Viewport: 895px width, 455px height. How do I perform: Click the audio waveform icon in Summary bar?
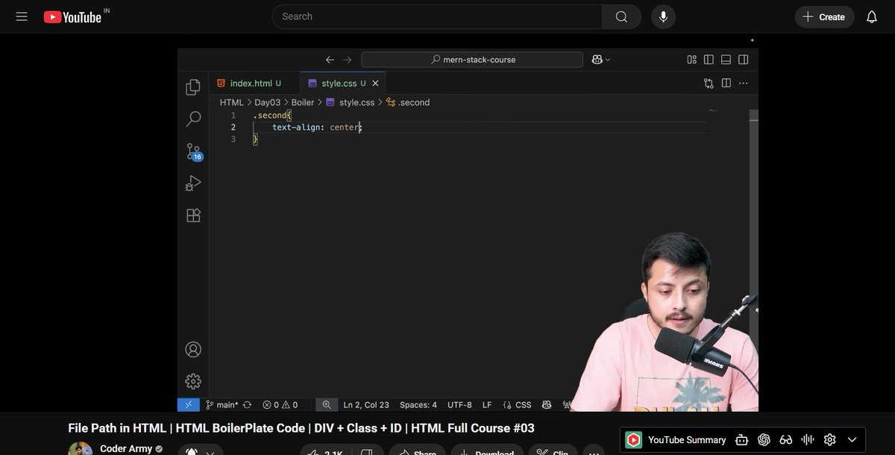tap(807, 439)
